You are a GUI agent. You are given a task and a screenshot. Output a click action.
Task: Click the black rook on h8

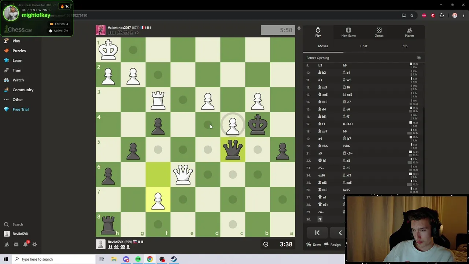pos(108,224)
